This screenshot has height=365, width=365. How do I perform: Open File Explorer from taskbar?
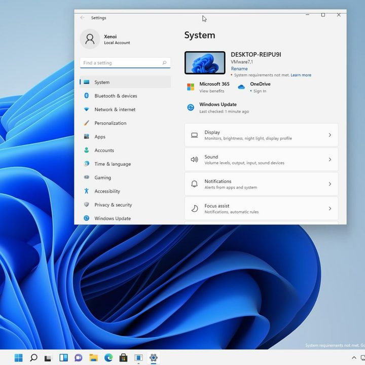[94, 357]
